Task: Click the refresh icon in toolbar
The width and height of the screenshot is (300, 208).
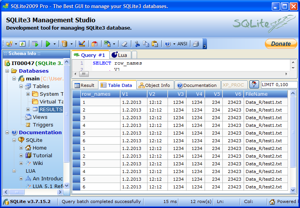Action: click(x=22, y=44)
